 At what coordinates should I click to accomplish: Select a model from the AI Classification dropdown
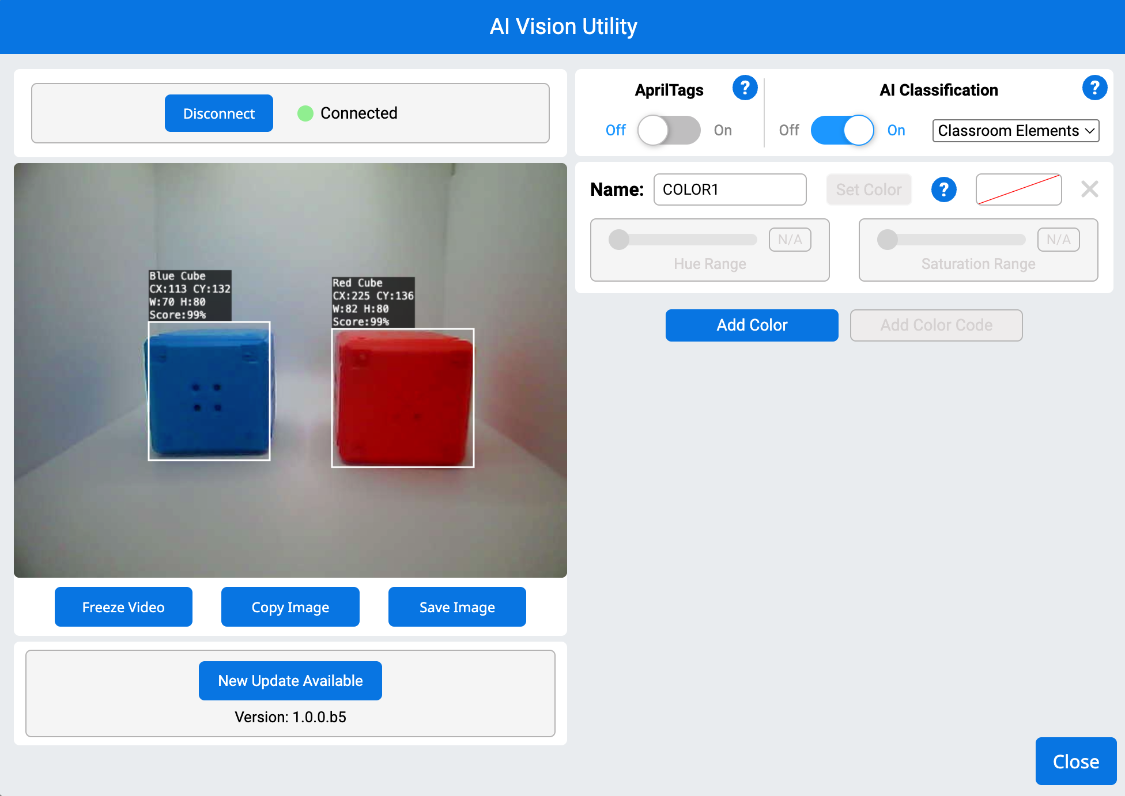tap(1014, 131)
